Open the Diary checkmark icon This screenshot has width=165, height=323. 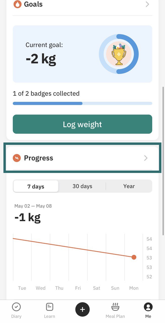click(x=16, y=307)
